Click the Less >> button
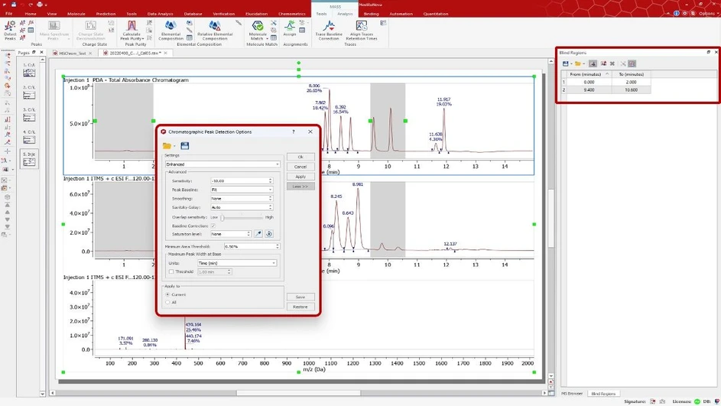Screen dimensions: 721x406 [x=300, y=187]
